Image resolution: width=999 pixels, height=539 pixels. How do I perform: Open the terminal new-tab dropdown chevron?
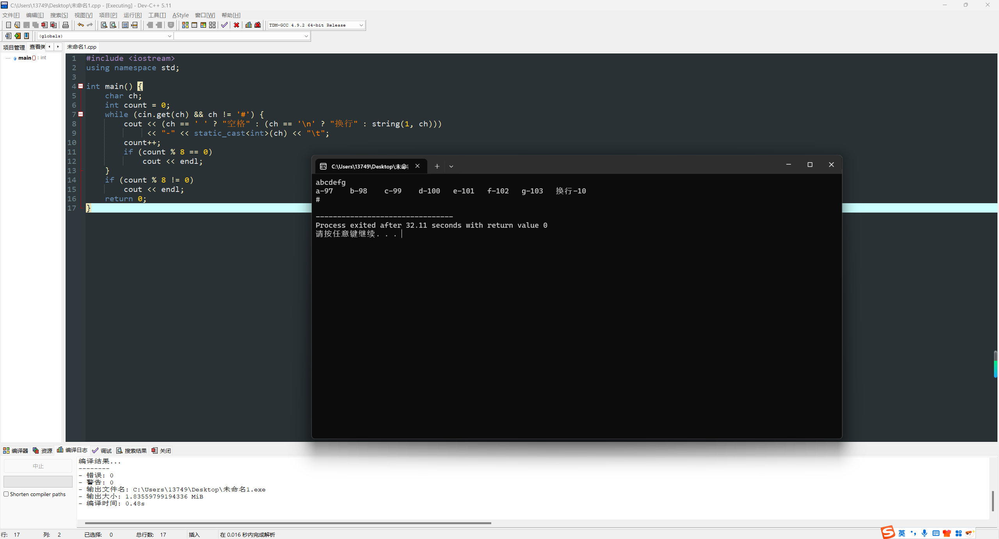coord(451,167)
